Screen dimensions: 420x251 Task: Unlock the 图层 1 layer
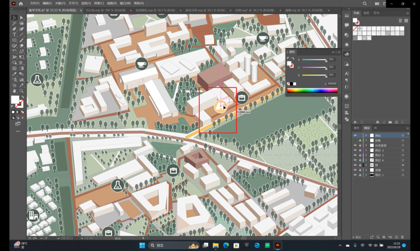[x=360, y=175]
